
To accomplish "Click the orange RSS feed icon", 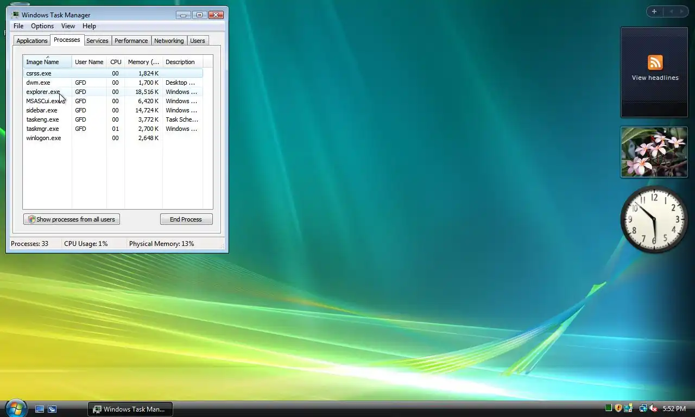I will (655, 62).
